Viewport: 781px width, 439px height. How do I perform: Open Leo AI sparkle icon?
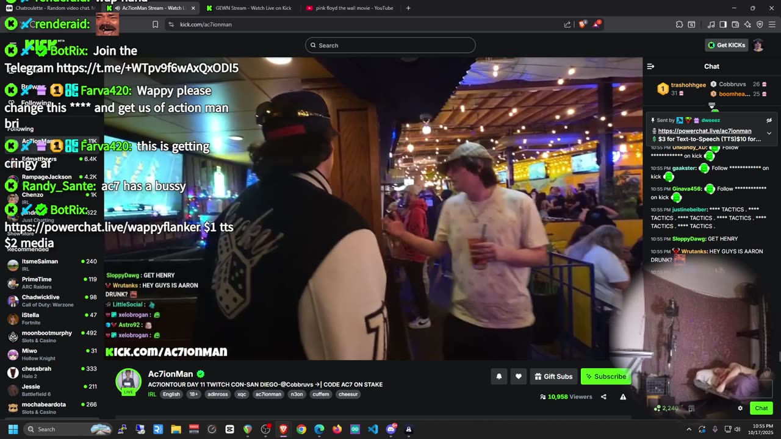pyautogui.click(x=747, y=24)
